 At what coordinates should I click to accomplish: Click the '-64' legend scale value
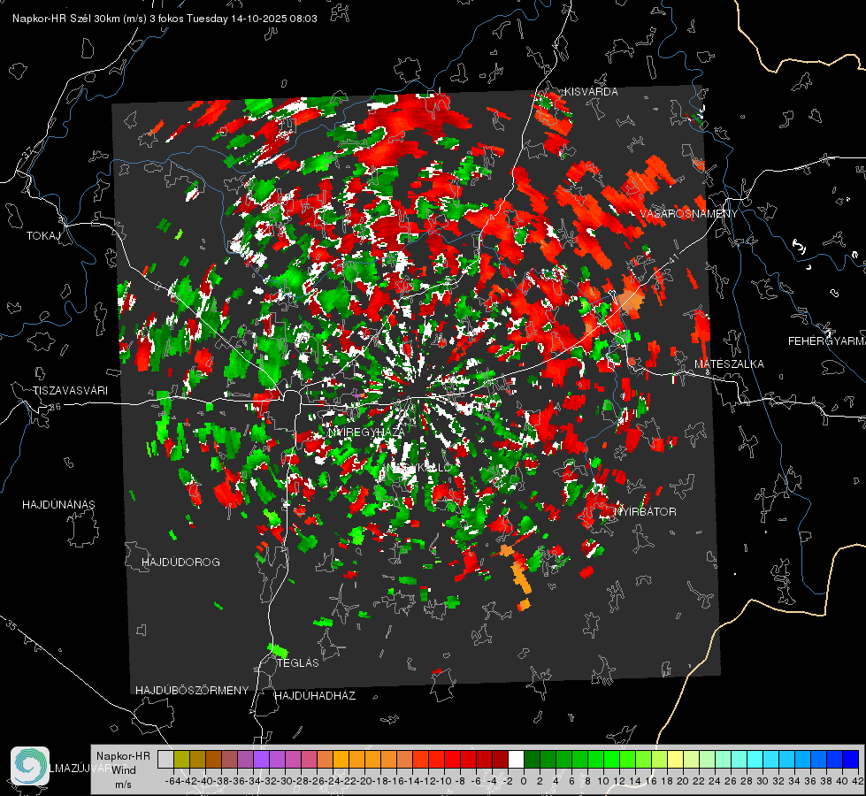172,781
